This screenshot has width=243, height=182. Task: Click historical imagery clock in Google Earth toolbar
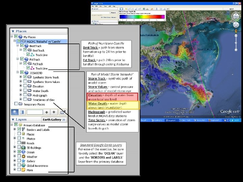pos(144,9)
